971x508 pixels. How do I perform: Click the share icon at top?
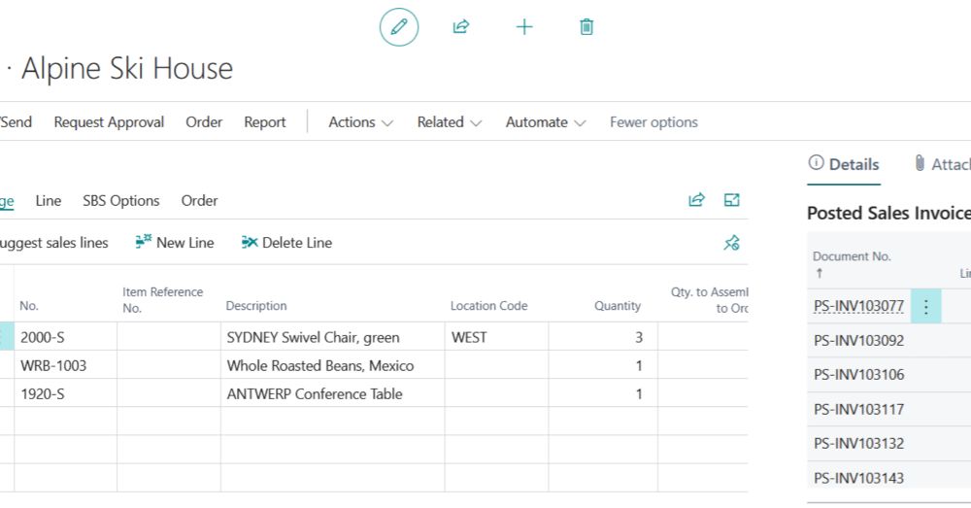point(460,26)
